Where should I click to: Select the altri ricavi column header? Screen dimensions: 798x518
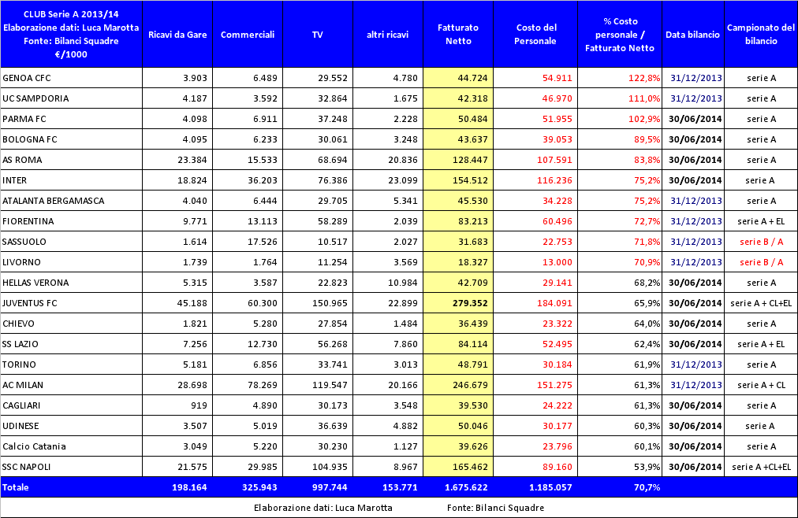388,35
